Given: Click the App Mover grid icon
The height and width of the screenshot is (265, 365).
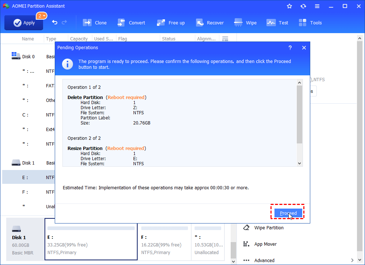Looking at the screenshot, I should point(246,244).
